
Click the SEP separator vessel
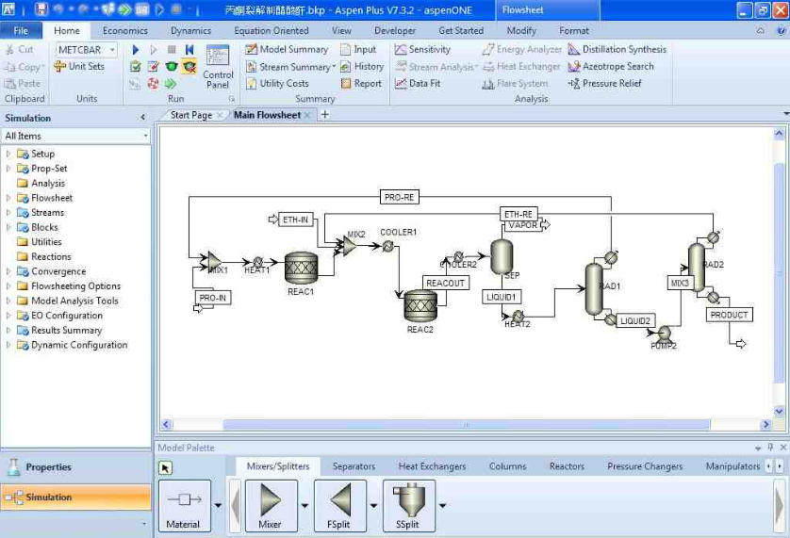point(502,257)
